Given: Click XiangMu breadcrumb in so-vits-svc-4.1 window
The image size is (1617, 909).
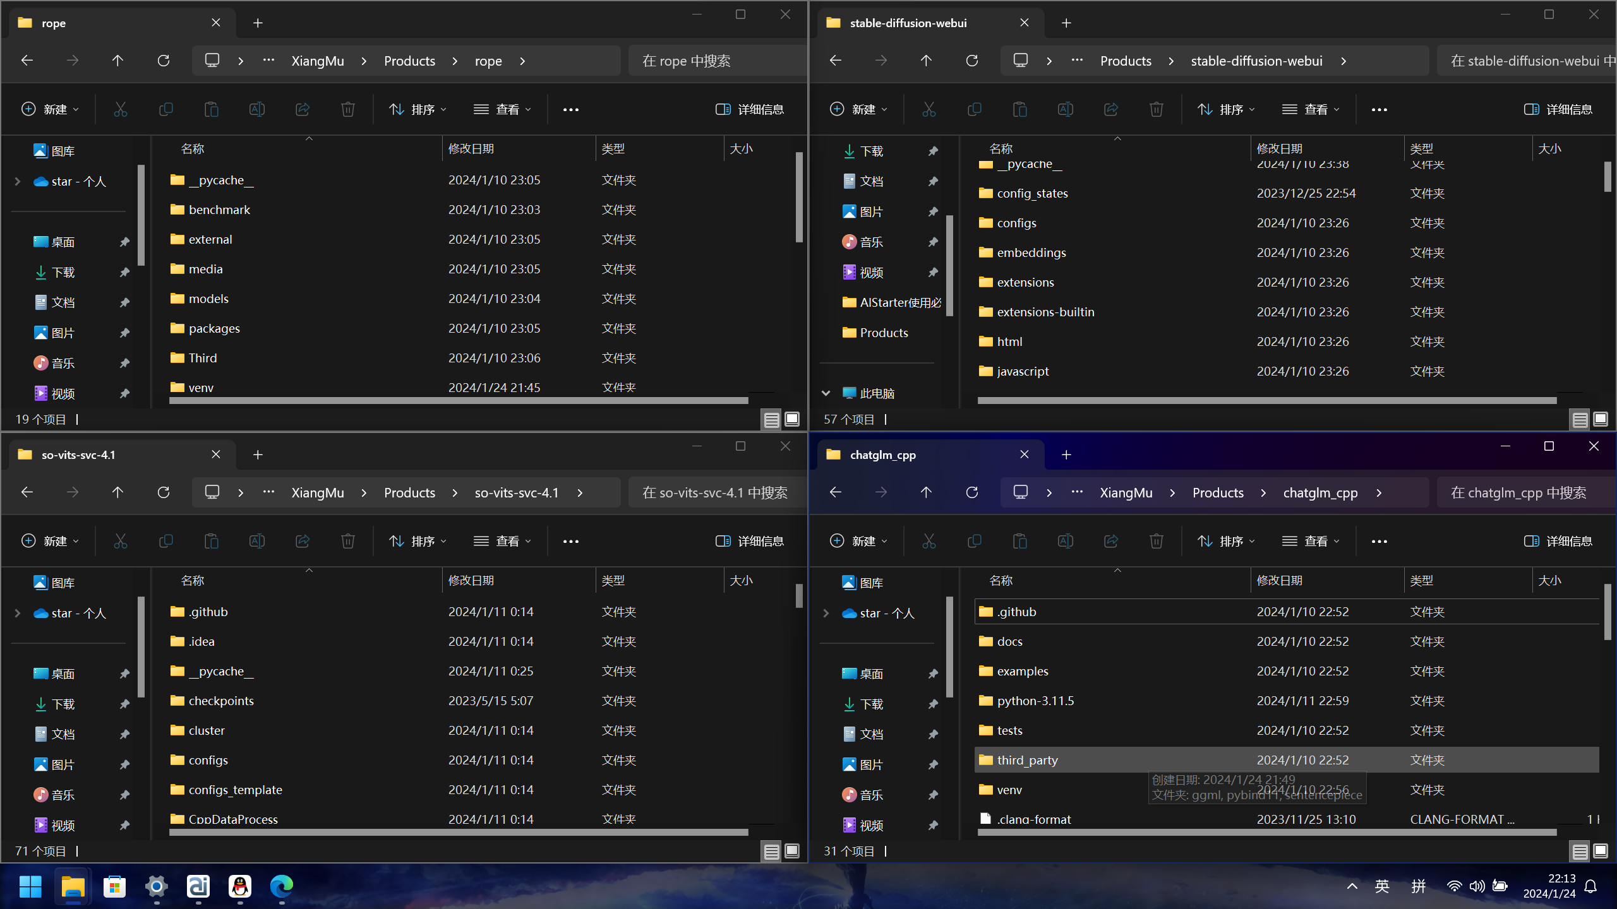Looking at the screenshot, I should click(318, 492).
